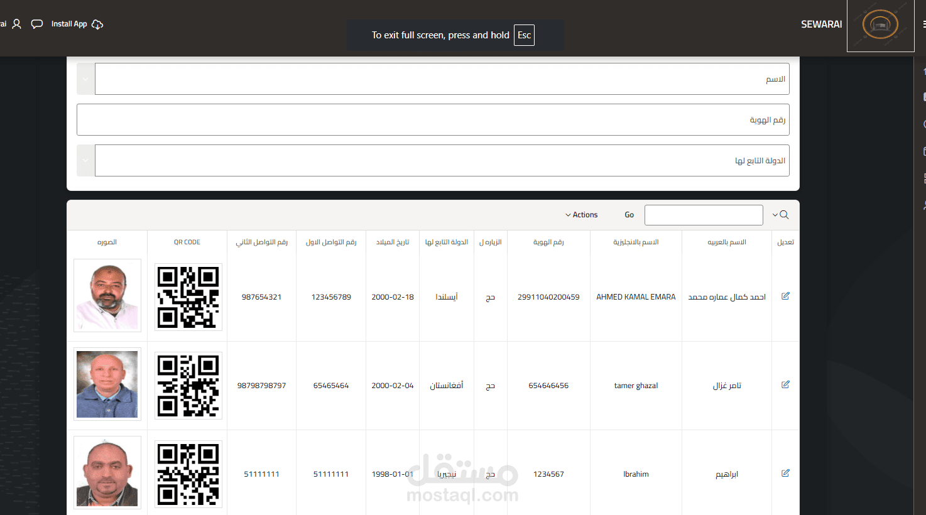Image resolution: width=926 pixels, height=515 pixels.
Task: Open magnifier column search selector
Action: 780,215
